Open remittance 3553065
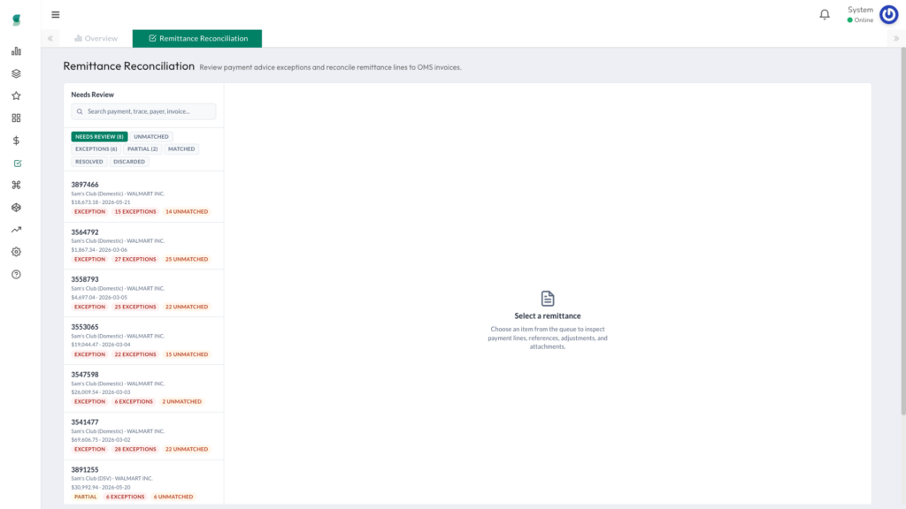The image size is (906, 509). [143, 340]
